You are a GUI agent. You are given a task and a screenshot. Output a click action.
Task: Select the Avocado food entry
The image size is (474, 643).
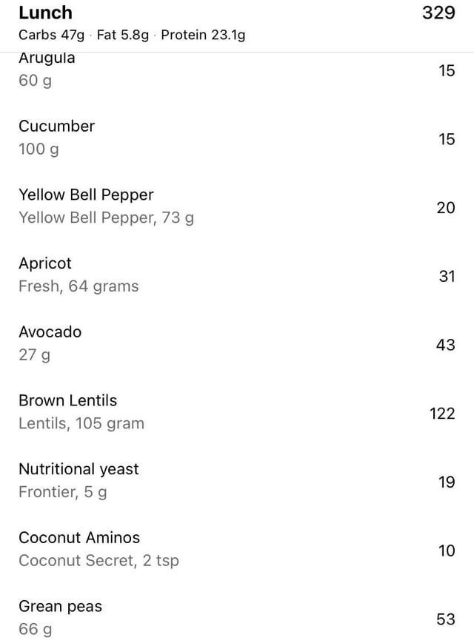(x=50, y=332)
